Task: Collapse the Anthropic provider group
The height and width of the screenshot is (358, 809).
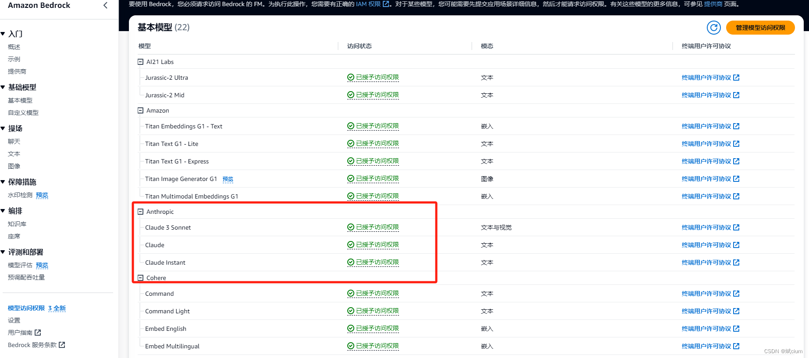Action: click(141, 212)
